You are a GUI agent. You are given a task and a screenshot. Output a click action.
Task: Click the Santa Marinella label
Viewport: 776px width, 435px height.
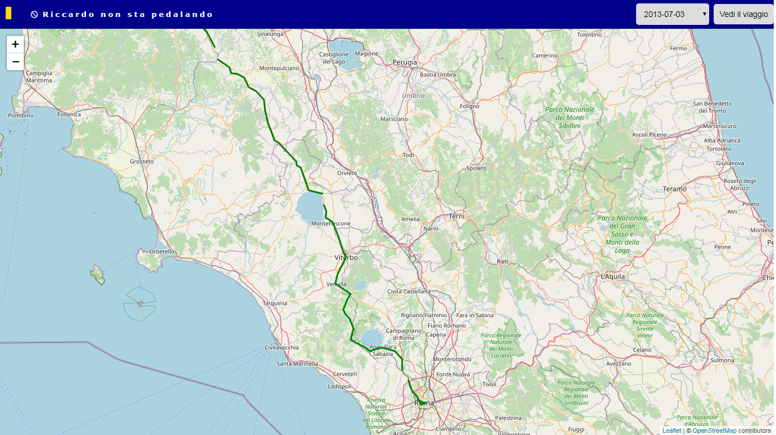click(297, 364)
